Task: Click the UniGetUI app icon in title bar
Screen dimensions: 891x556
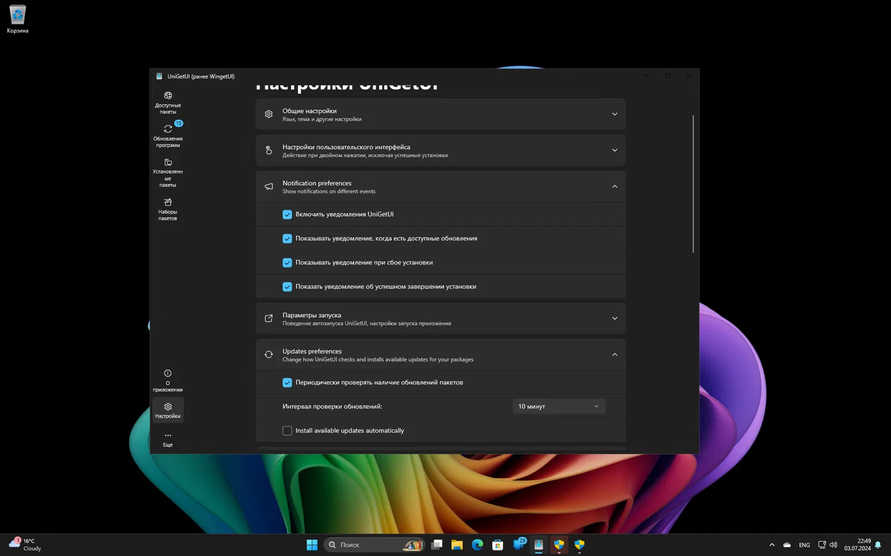Action: click(159, 76)
